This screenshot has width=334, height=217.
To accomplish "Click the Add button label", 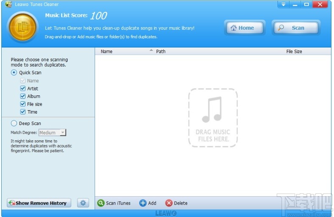I will [152, 203].
